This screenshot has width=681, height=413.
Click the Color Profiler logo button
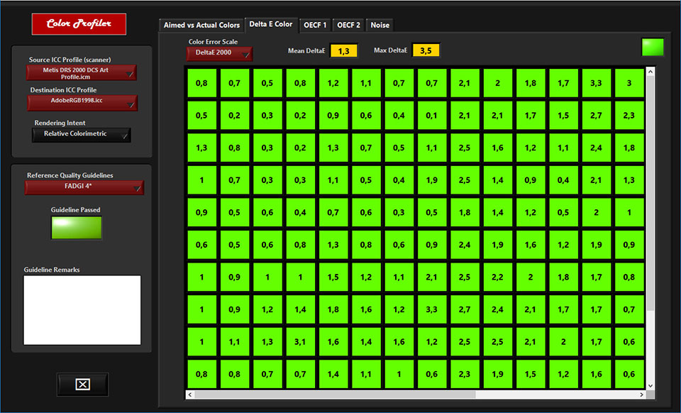pyautogui.click(x=79, y=24)
